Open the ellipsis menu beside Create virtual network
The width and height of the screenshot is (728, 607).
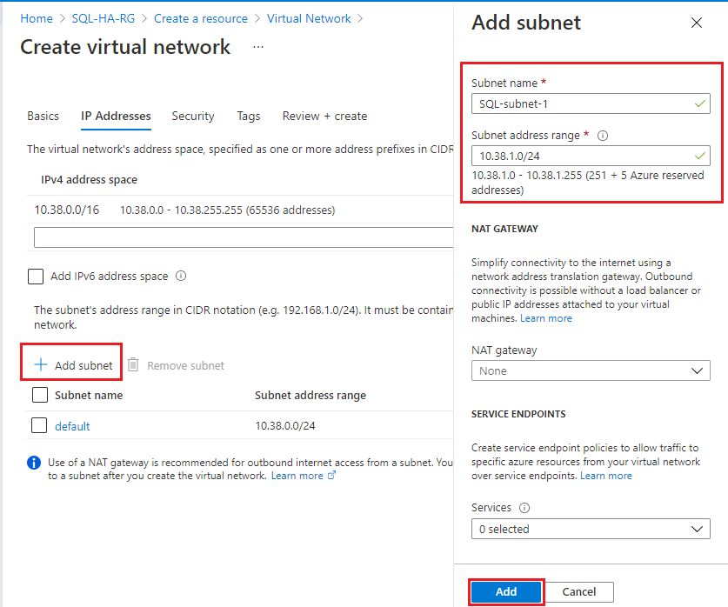[x=257, y=48]
